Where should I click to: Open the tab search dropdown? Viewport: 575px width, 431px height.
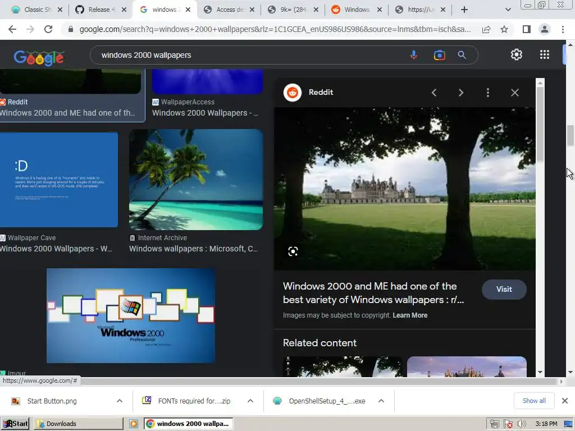[x=508, y=10]
